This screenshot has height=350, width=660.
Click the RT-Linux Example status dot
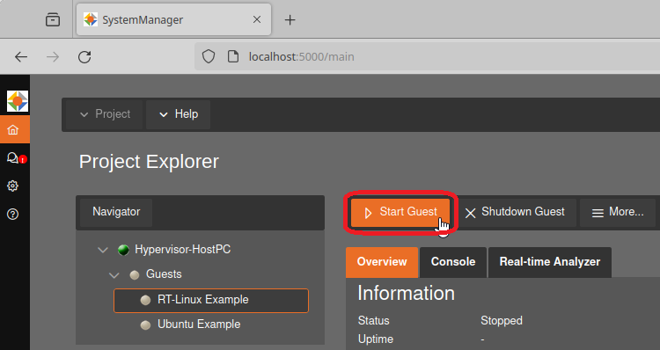[145, 300]
